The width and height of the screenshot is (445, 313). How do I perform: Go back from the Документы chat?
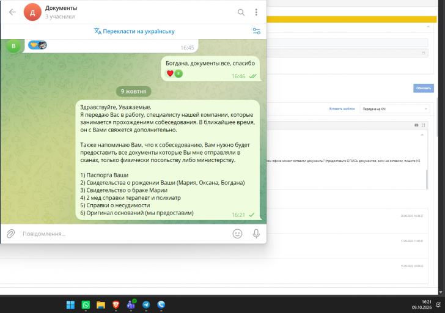tap(12, 12)
